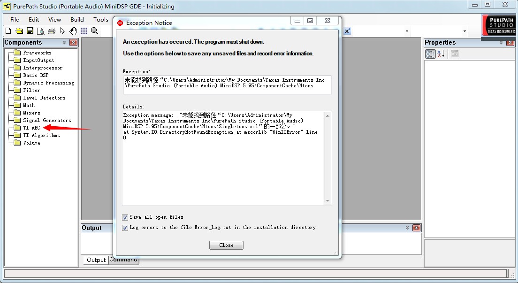
Task: Click the Filter folder icon
Action: pos(17,90)
